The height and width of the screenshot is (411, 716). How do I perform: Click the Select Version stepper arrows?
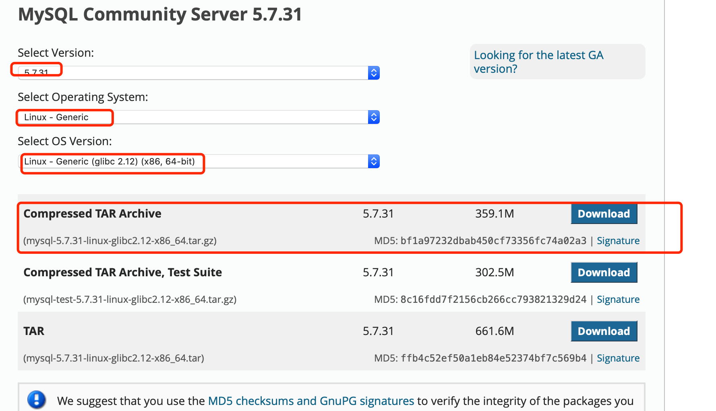[x=374, y=73]
